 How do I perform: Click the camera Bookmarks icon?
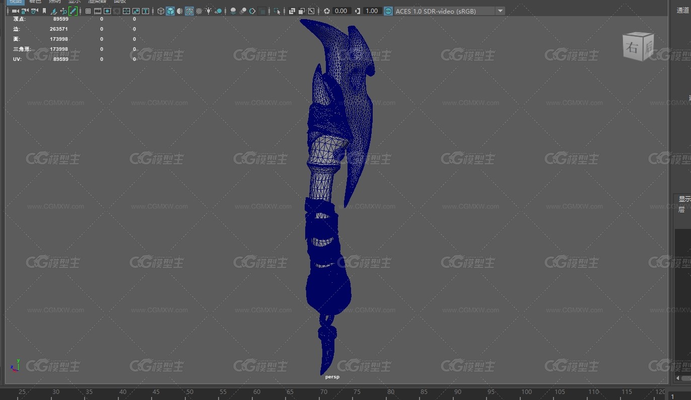click(44, 11)
